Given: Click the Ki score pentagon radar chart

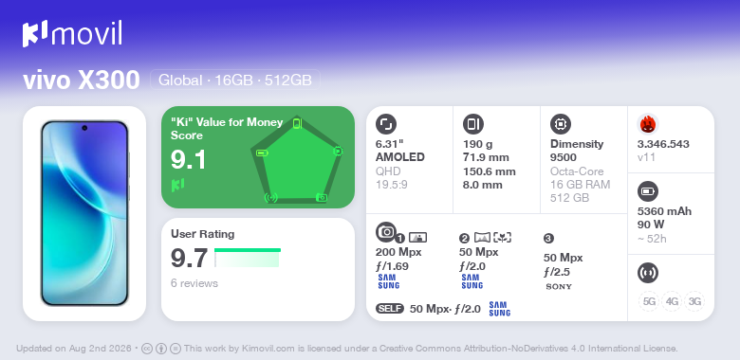Looking at the screenshot, I should click(297, 160).
